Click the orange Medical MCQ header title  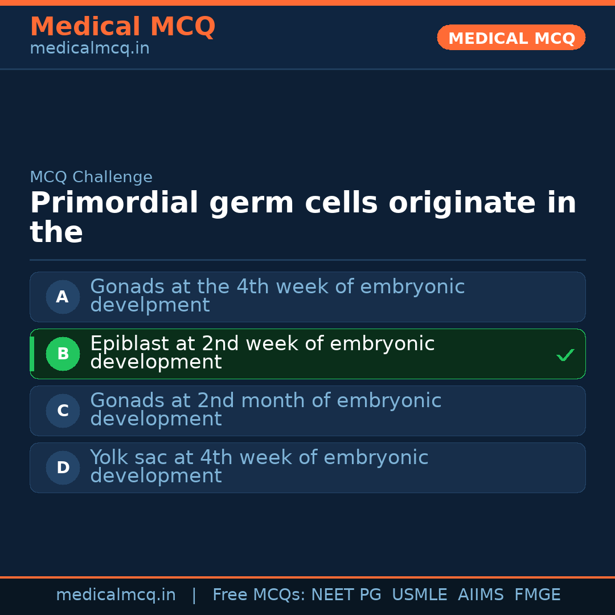[x=122, y=27]
